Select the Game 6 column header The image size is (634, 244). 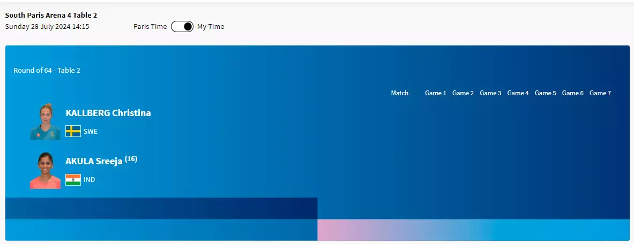[x=573, y=93]
